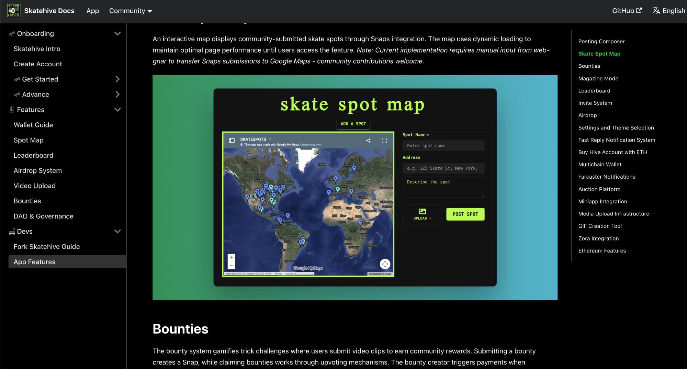
Task: Zoom out using the map minus button
Action: coord(232,266)
